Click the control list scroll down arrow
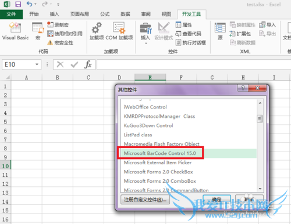291x224 pixels. coord(260,189)
